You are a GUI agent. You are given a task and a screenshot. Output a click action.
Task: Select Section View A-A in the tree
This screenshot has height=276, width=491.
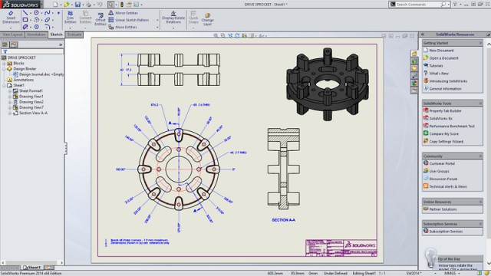coord(33,113)
